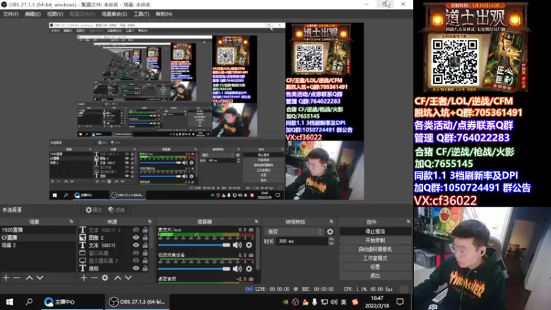The image size is (551, 310).
Task: Adjust the 视频采集设备 volume slider
Action: (x=194, y=269)
